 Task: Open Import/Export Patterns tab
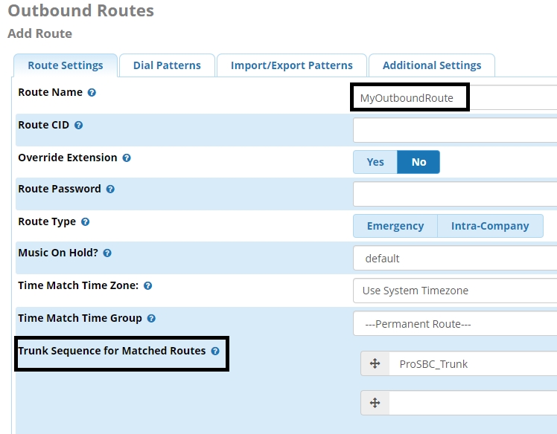pyautogui.click(x=291, y=65)
